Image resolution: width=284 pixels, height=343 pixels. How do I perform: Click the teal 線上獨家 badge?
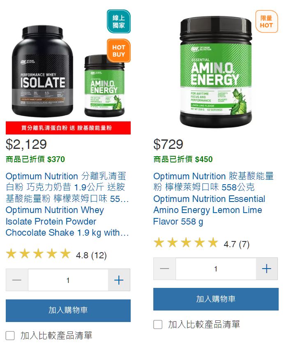coord(119,21)
